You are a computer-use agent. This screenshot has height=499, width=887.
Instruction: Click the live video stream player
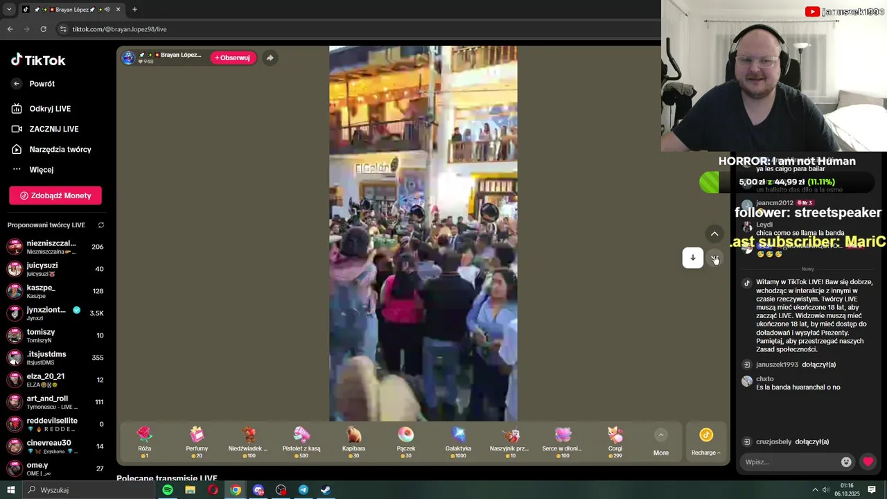pyautogui.click(x=423, y=234)
